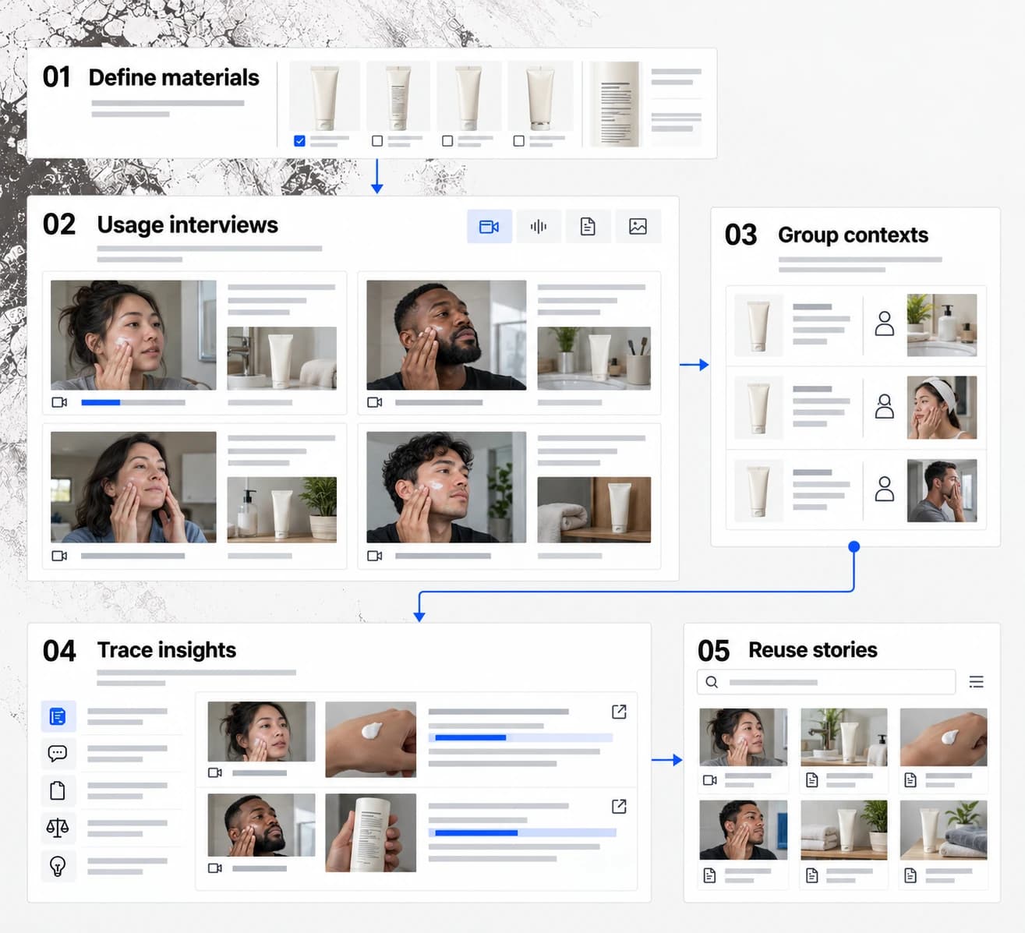This screenshot has width=1025, height=933.
Task: Open the curly-haired man's interview video
Action: [x=447, y=487]
